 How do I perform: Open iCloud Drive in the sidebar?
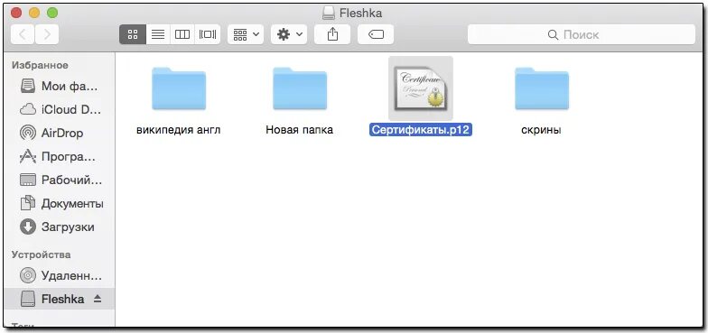(60, 109)
